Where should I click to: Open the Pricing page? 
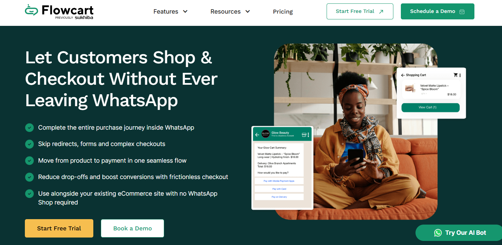pyautogui.click(x=283, y=12)
